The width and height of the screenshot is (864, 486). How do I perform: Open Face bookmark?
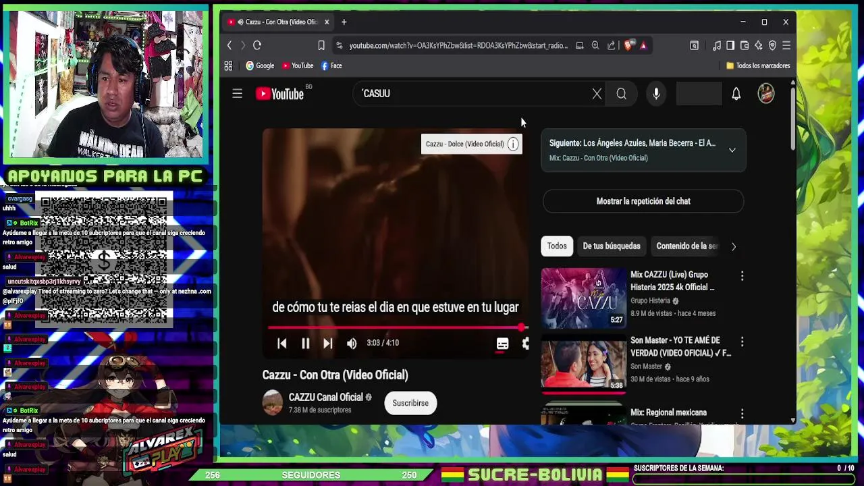coord(331,65)
